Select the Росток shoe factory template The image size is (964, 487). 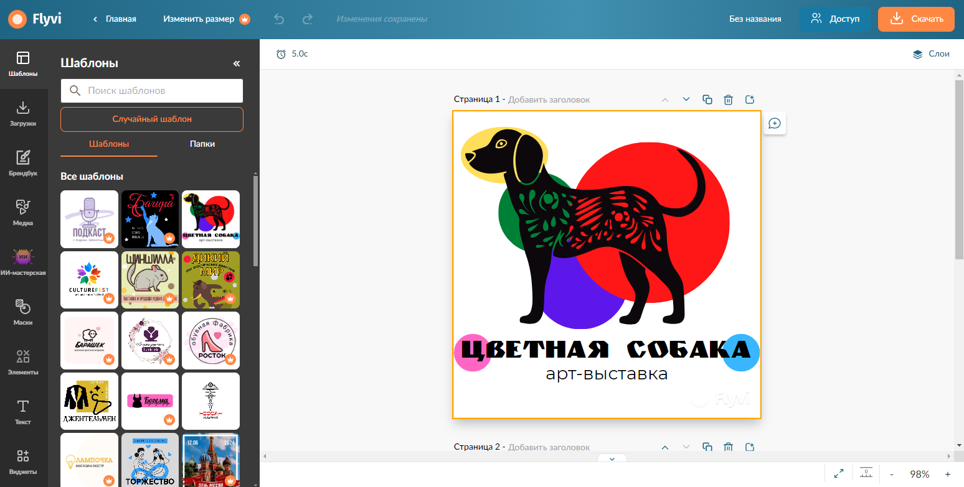[x=210, y=340]
